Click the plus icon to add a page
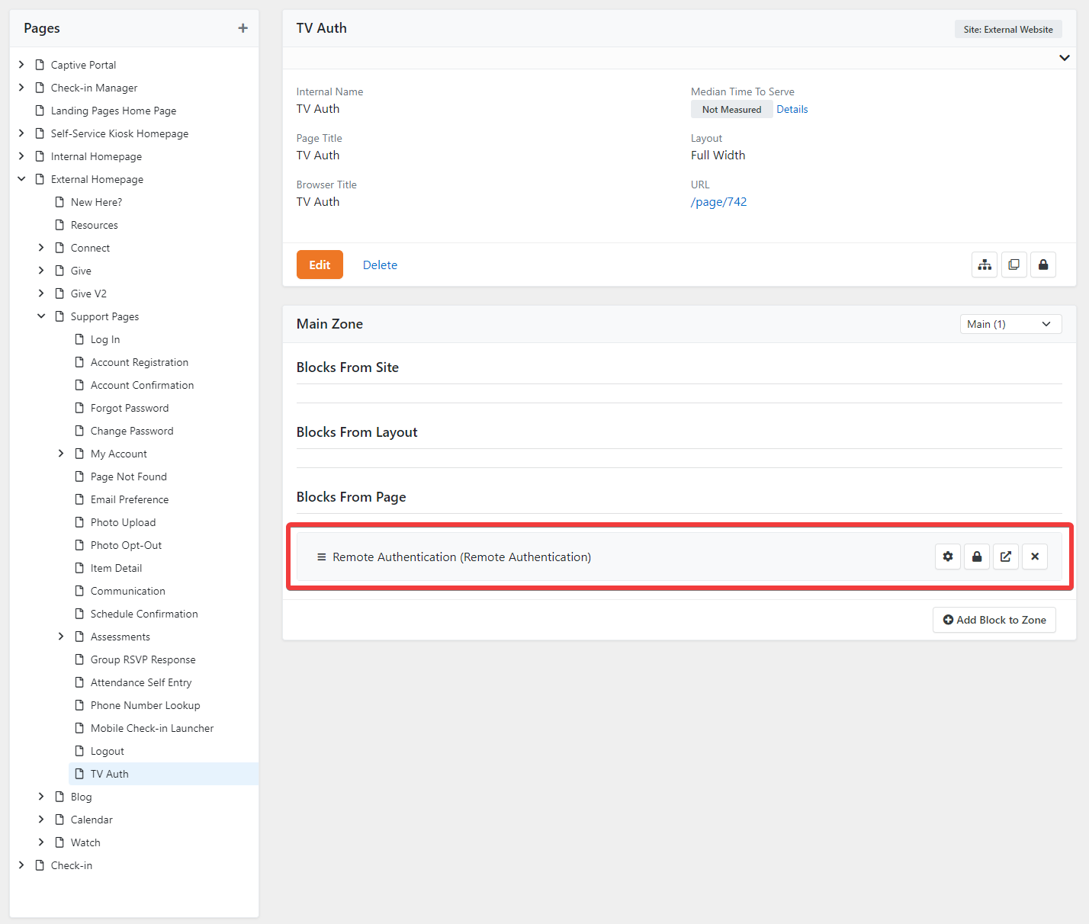The image size is (1089, 924). 243,28
